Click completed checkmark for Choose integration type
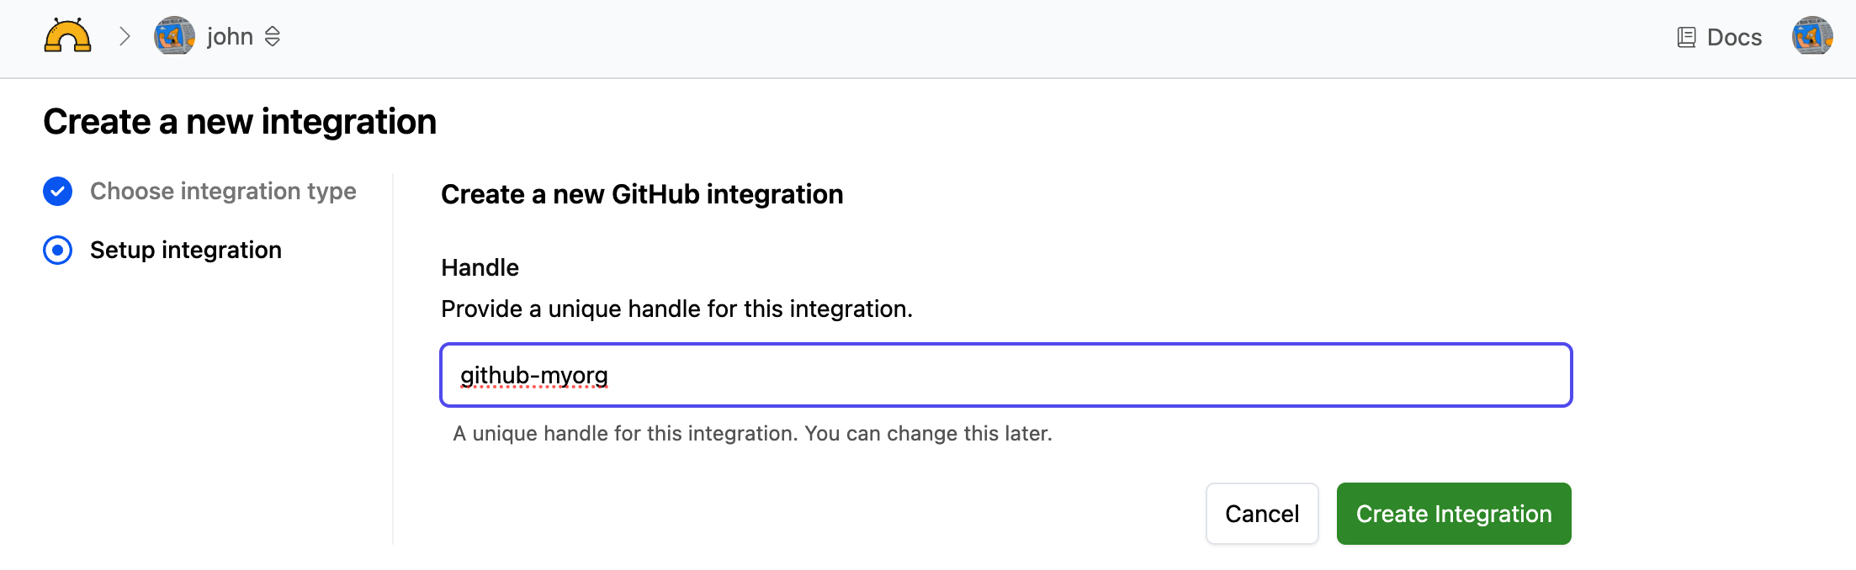This screenshot has height=570, width=1856. tap(58, 192)
